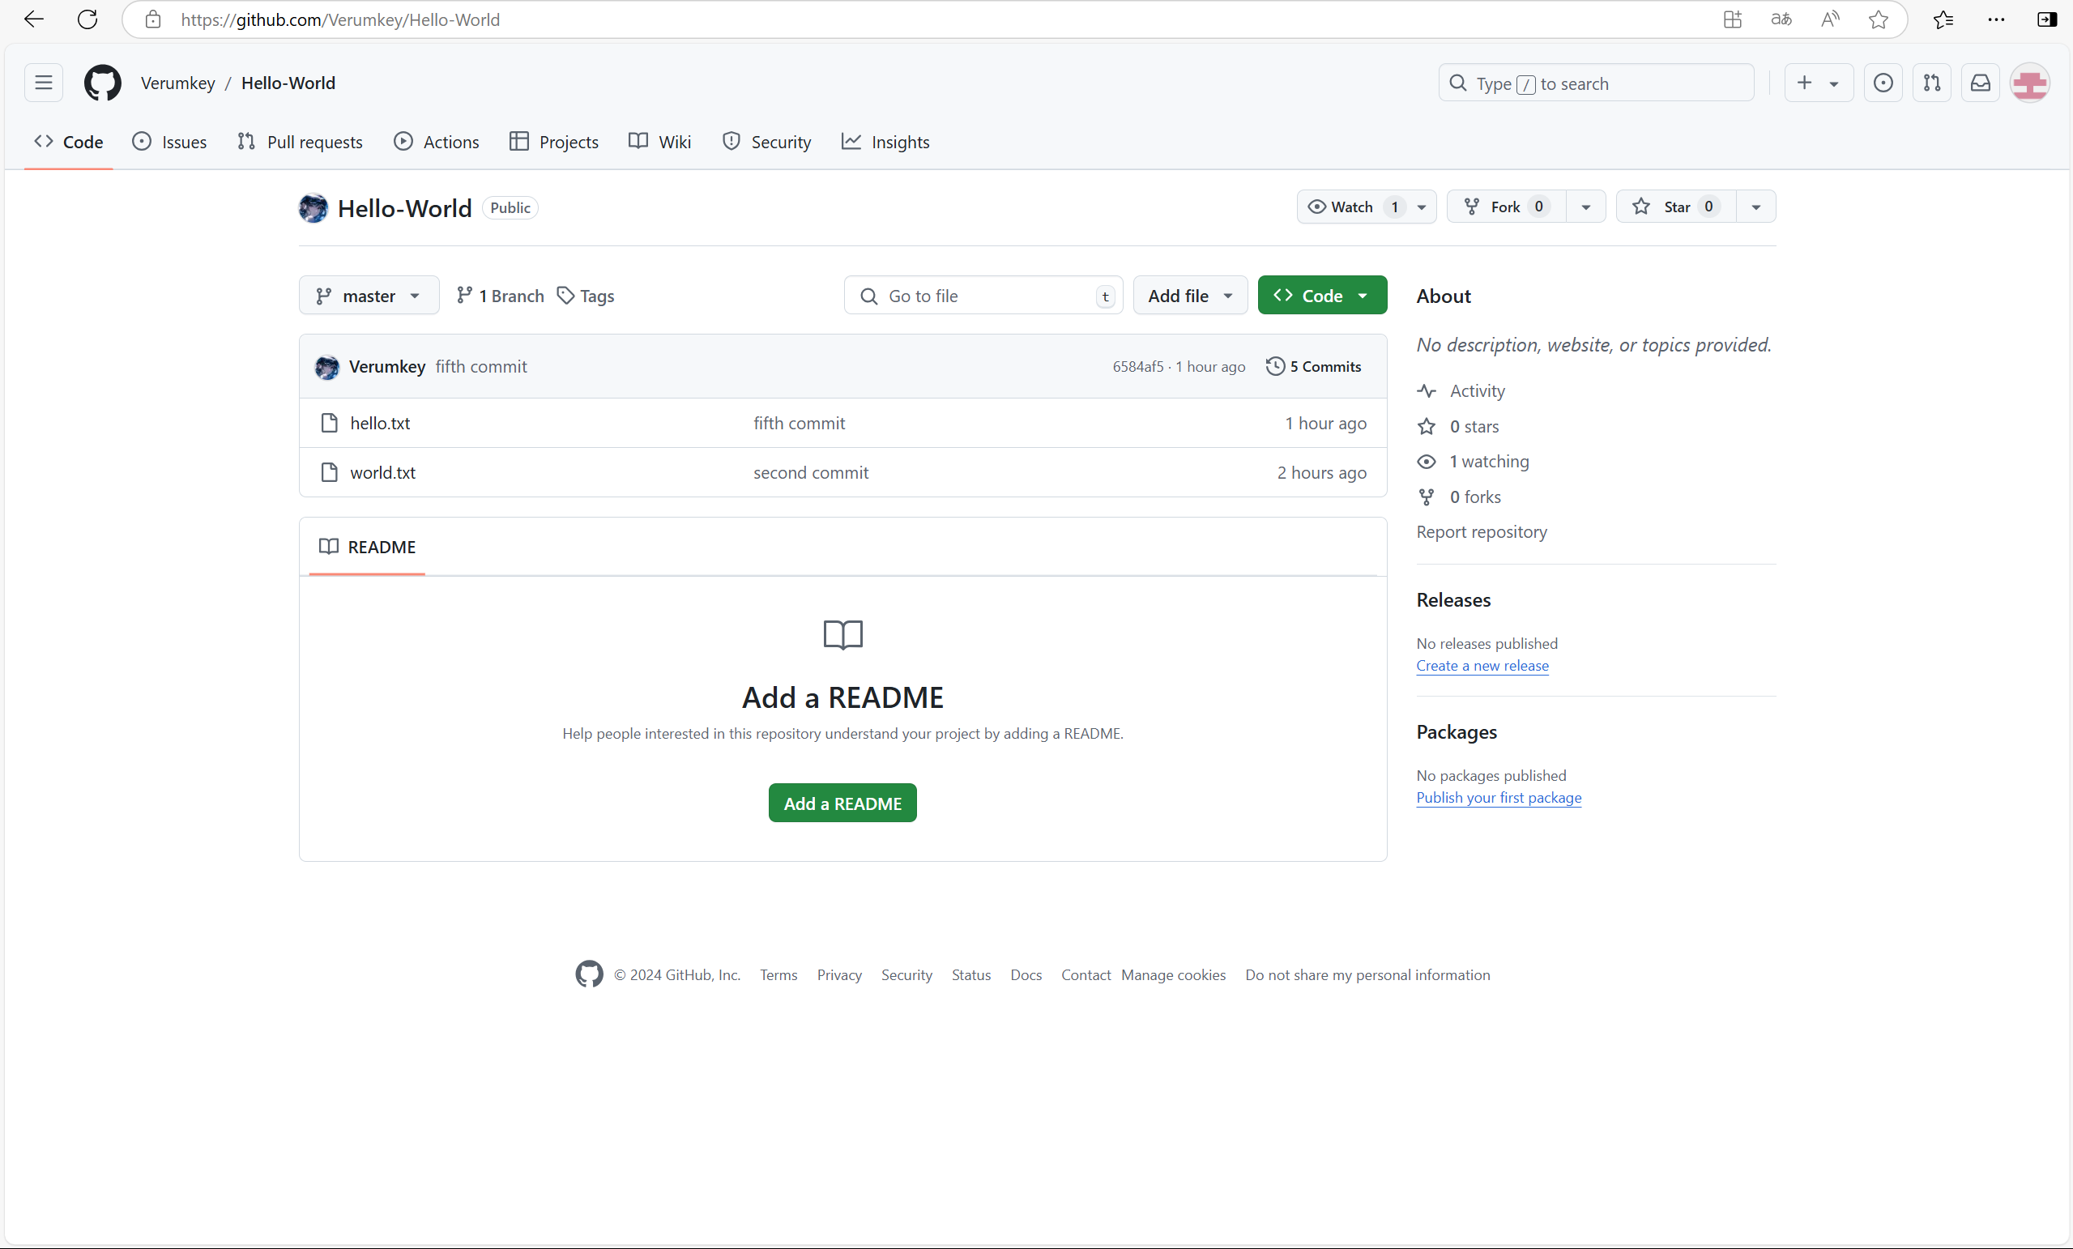This screenshot has height=1249, width=2073.
Task: Click the Verumkey avatar in commit row
Action: point(327,367)
